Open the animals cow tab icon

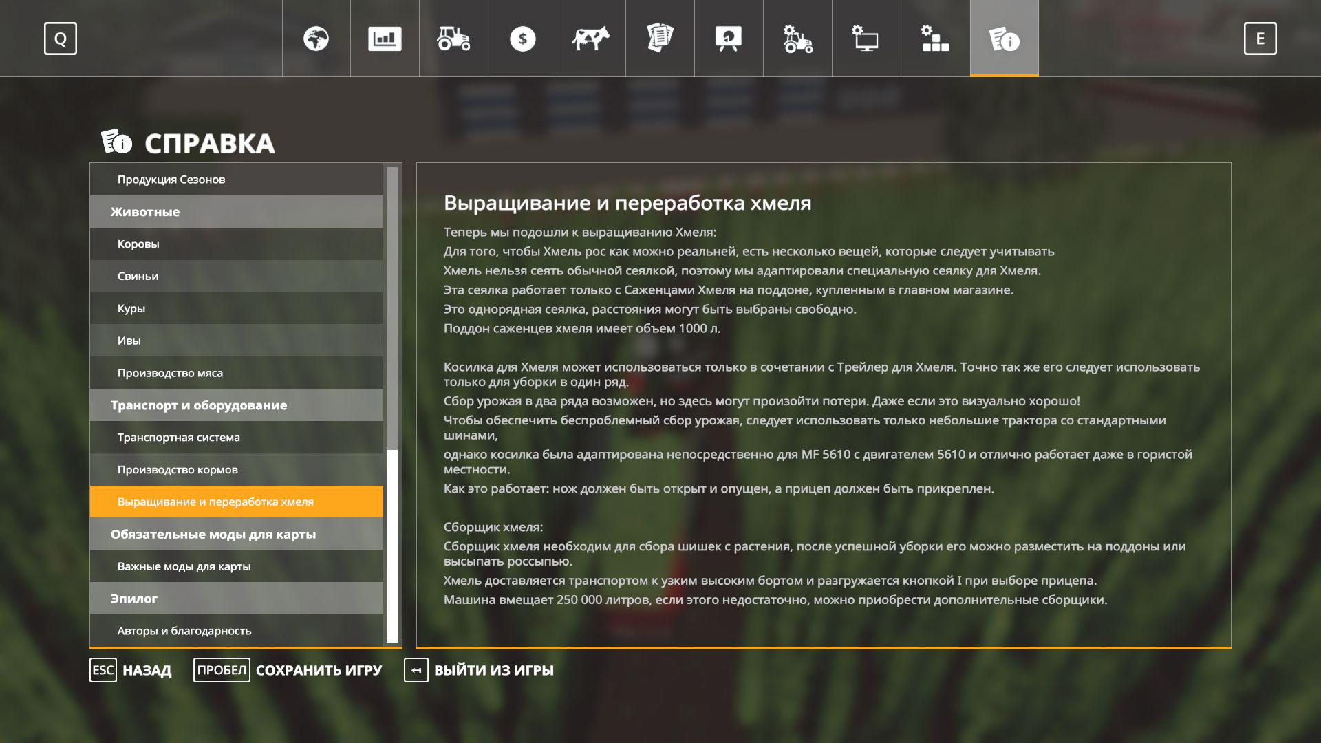(591, 39)
